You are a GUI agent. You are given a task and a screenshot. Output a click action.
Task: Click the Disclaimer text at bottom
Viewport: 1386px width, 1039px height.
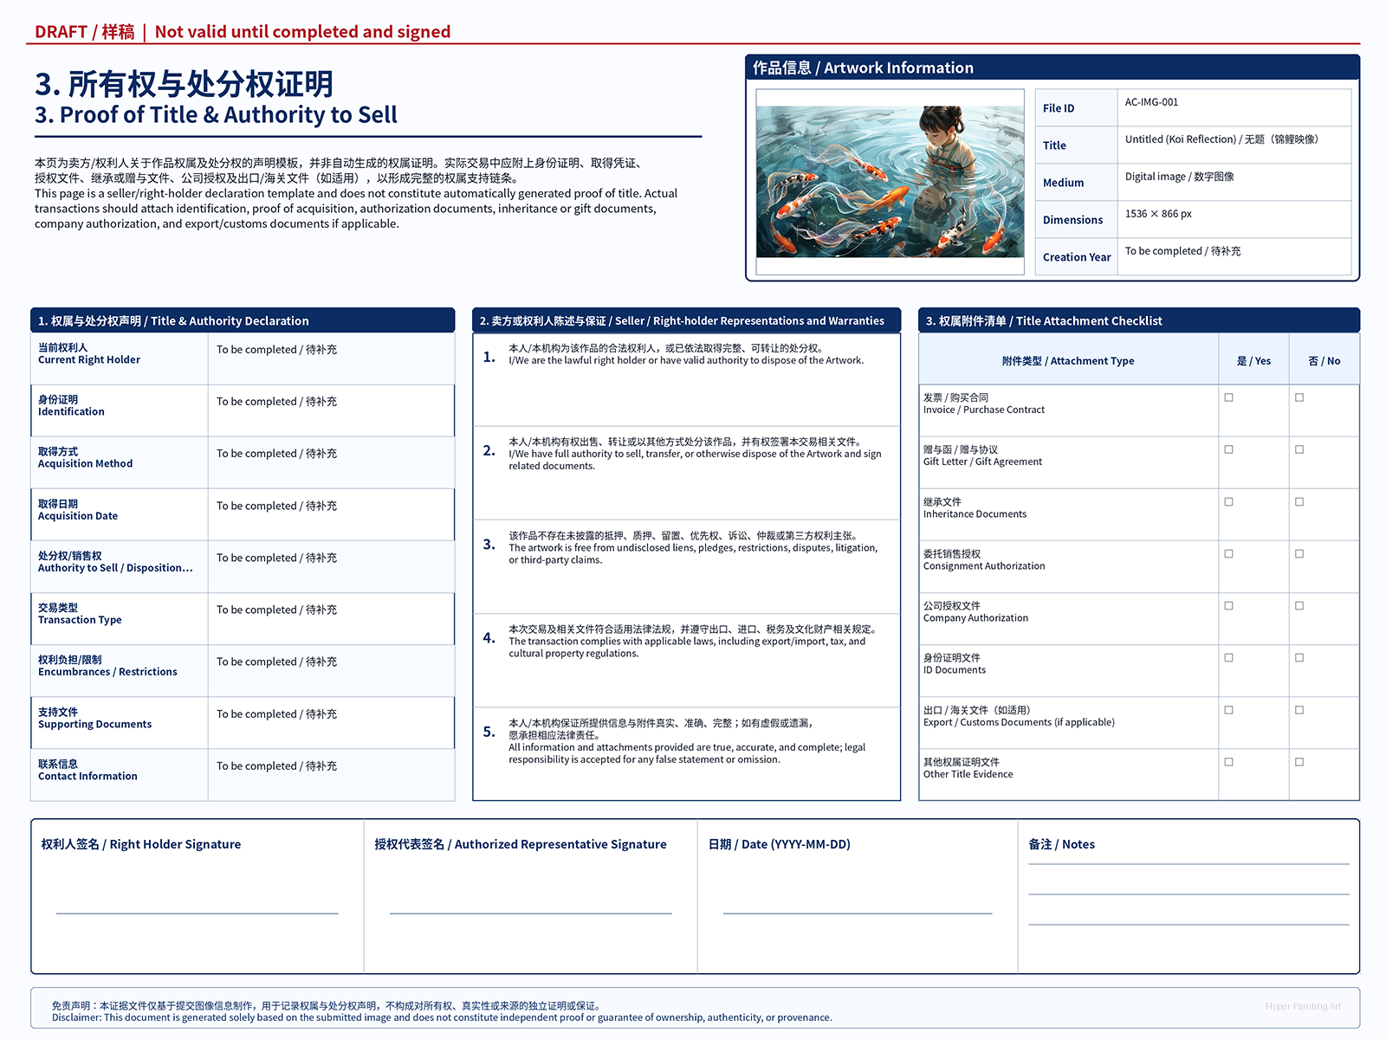pyautogui.click(x=442, y=1011)
